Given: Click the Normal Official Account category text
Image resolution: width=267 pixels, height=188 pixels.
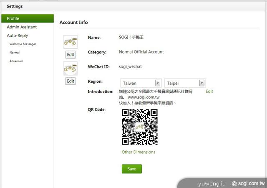Looking at the screenshot, I should click(x=141, y=52).
